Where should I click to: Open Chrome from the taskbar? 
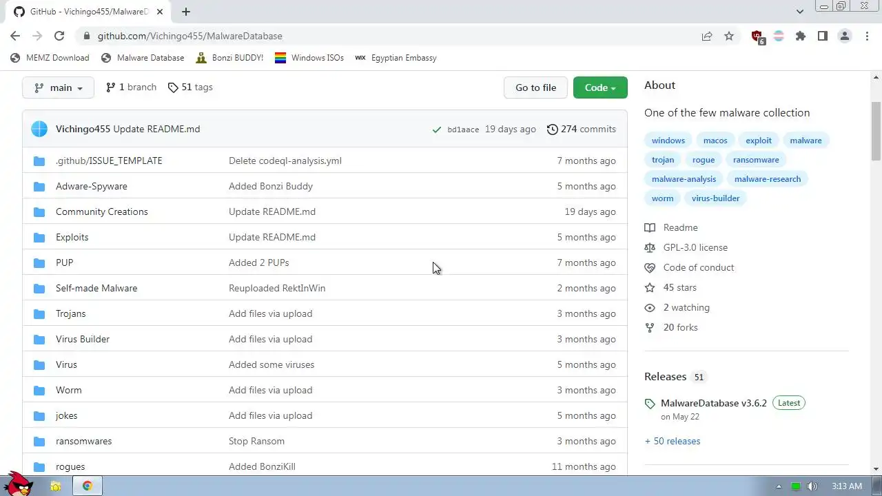[x=88, y=486]
